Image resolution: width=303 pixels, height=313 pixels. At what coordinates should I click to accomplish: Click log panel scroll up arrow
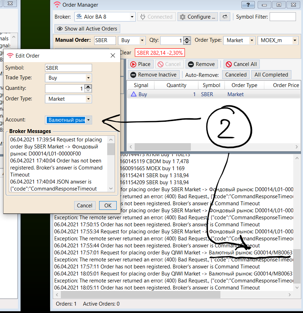point(297,158)
